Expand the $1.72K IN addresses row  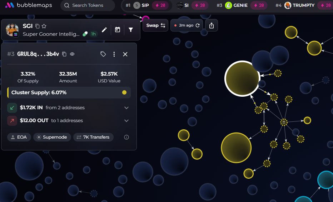coord(69,108)
